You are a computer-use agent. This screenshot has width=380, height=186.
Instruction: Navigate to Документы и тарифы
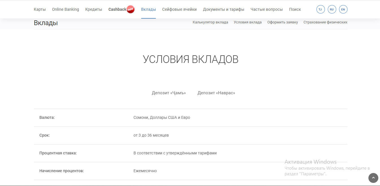click(223, 9)
